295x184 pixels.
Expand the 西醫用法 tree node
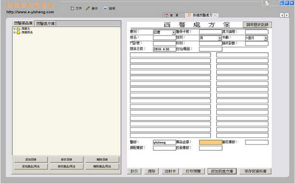14,32
